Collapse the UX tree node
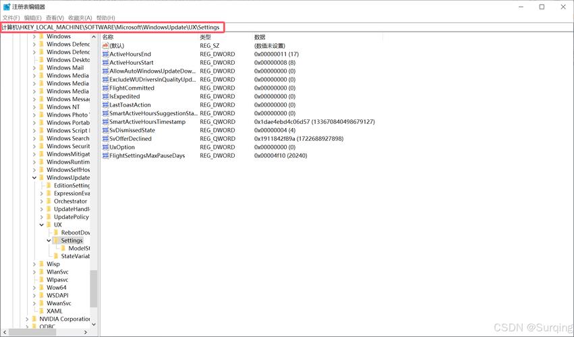The height and width of the screenshot is (337, 574). 42,224
